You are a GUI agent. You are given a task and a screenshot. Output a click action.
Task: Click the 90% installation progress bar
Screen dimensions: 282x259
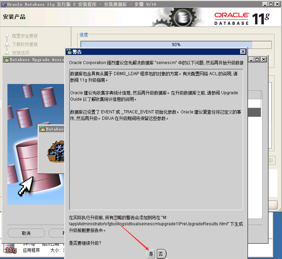point(176,45)
